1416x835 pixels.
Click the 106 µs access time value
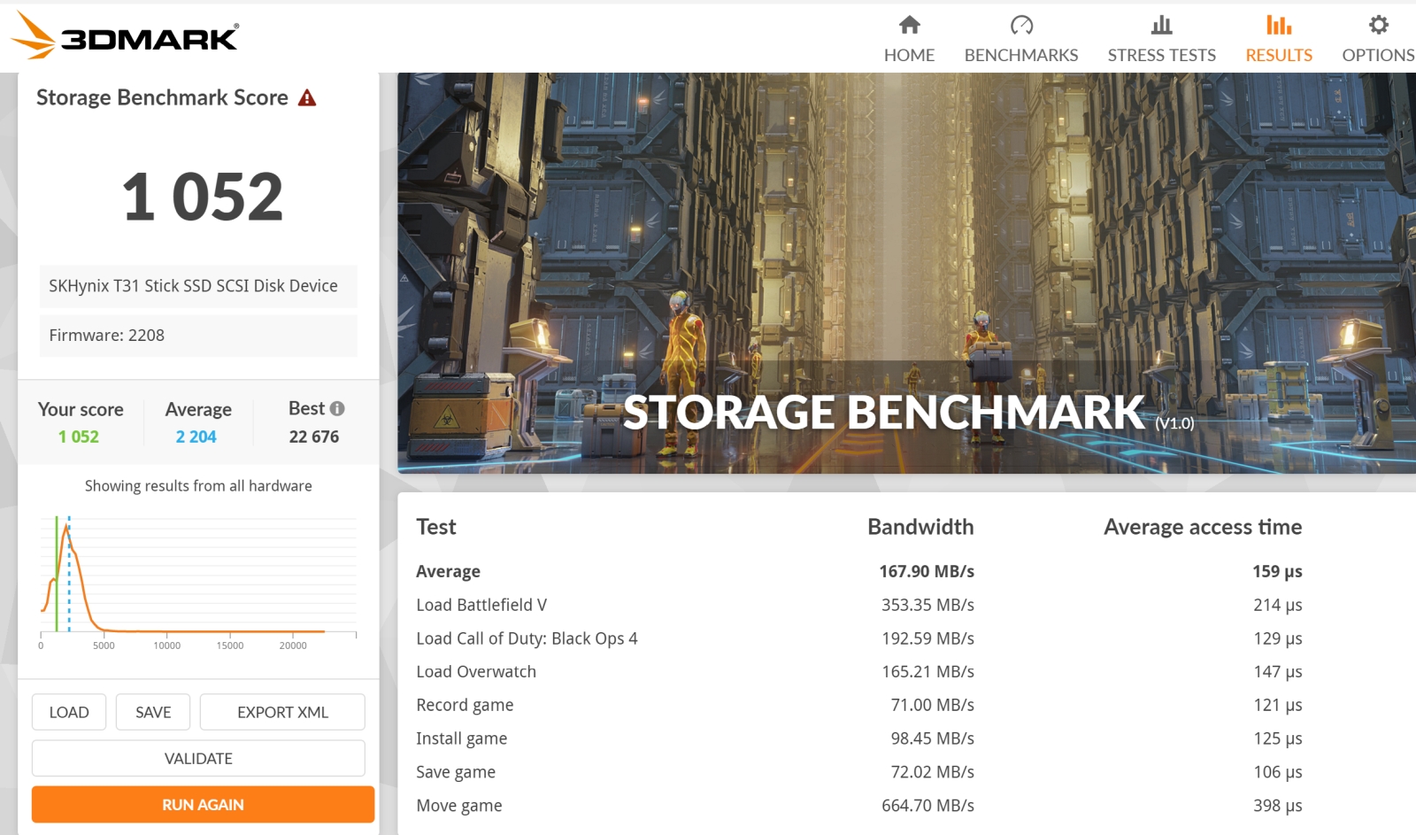[1278, 772]
